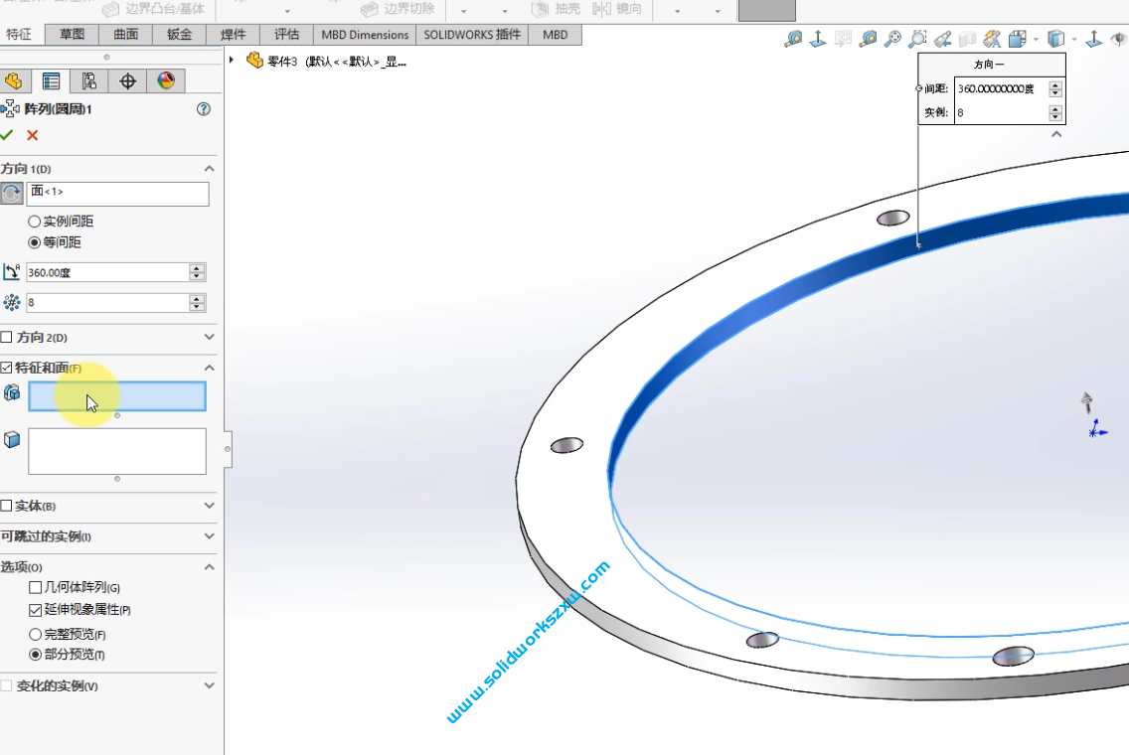
Task: Open the DisplayManager color-wheel tab
Action: pos(166,81)
